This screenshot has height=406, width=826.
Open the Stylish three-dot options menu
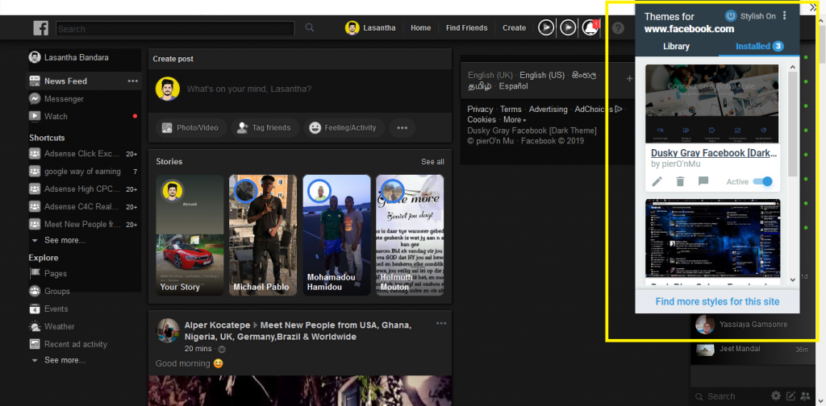point(785,16)
